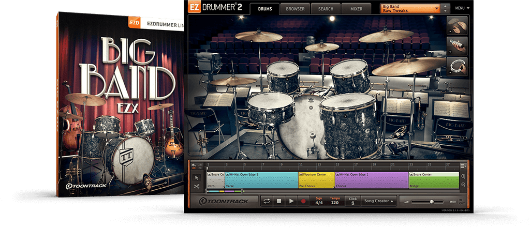Click the upper right crash cymbal
The height and width of the screenshot is (228, 530).
tap(386, 36)
